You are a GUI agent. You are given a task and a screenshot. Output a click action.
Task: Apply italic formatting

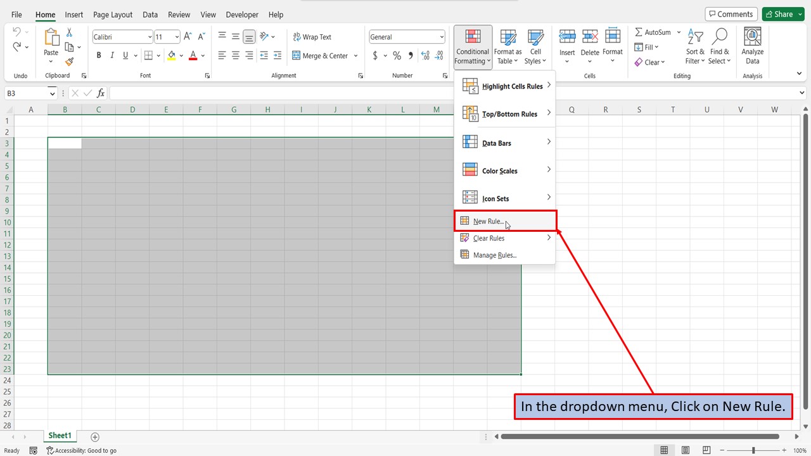112,55
